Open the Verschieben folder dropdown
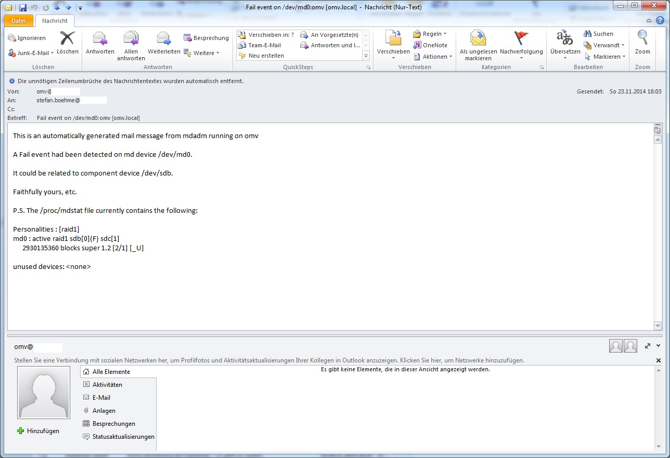Viewport: 670px width, 458px height. (x=393, y=46)
